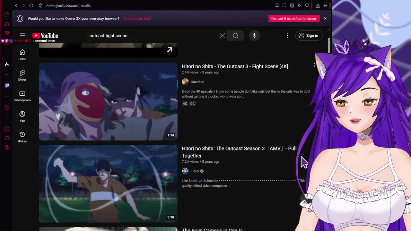Viewport: 411px width, 231px height.
Task: Open 'Hitori no Shita - The Outcast 3' title
Action: (235, 66)
